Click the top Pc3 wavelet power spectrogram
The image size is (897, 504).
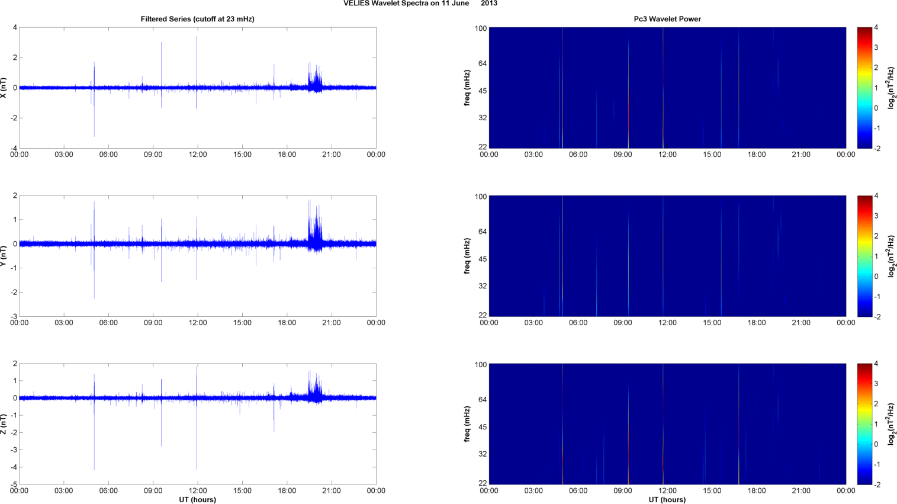pyautogui.click(x=667, y=88)
